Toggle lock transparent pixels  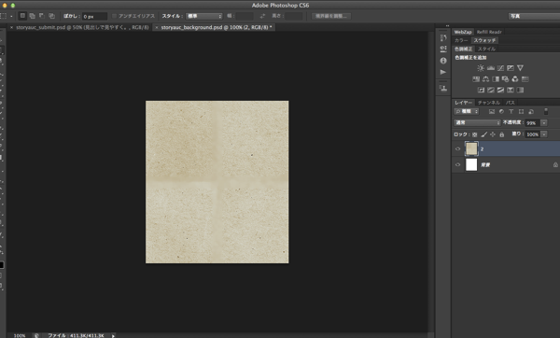(x=474, y=134)
